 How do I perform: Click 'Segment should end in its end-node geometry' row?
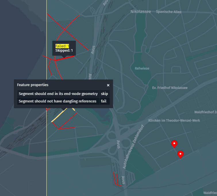64,94
